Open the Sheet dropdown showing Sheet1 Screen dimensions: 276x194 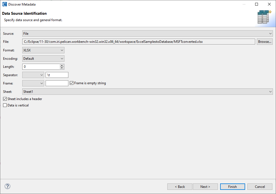click(x=148, y=91)
